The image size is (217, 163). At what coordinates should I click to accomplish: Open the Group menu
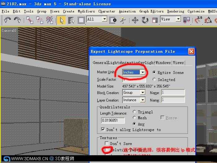pyautogui.click(x=42, y=11)
